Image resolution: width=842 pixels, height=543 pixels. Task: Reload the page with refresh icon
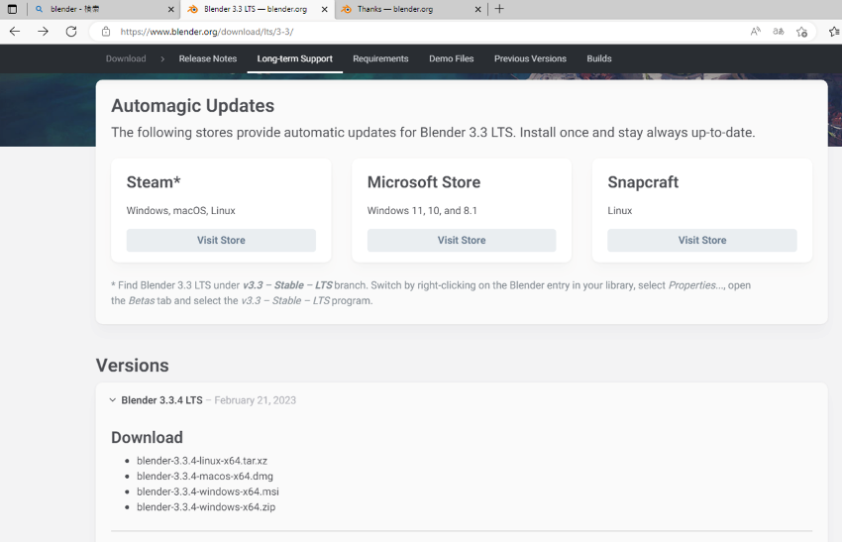pos(71,32)
